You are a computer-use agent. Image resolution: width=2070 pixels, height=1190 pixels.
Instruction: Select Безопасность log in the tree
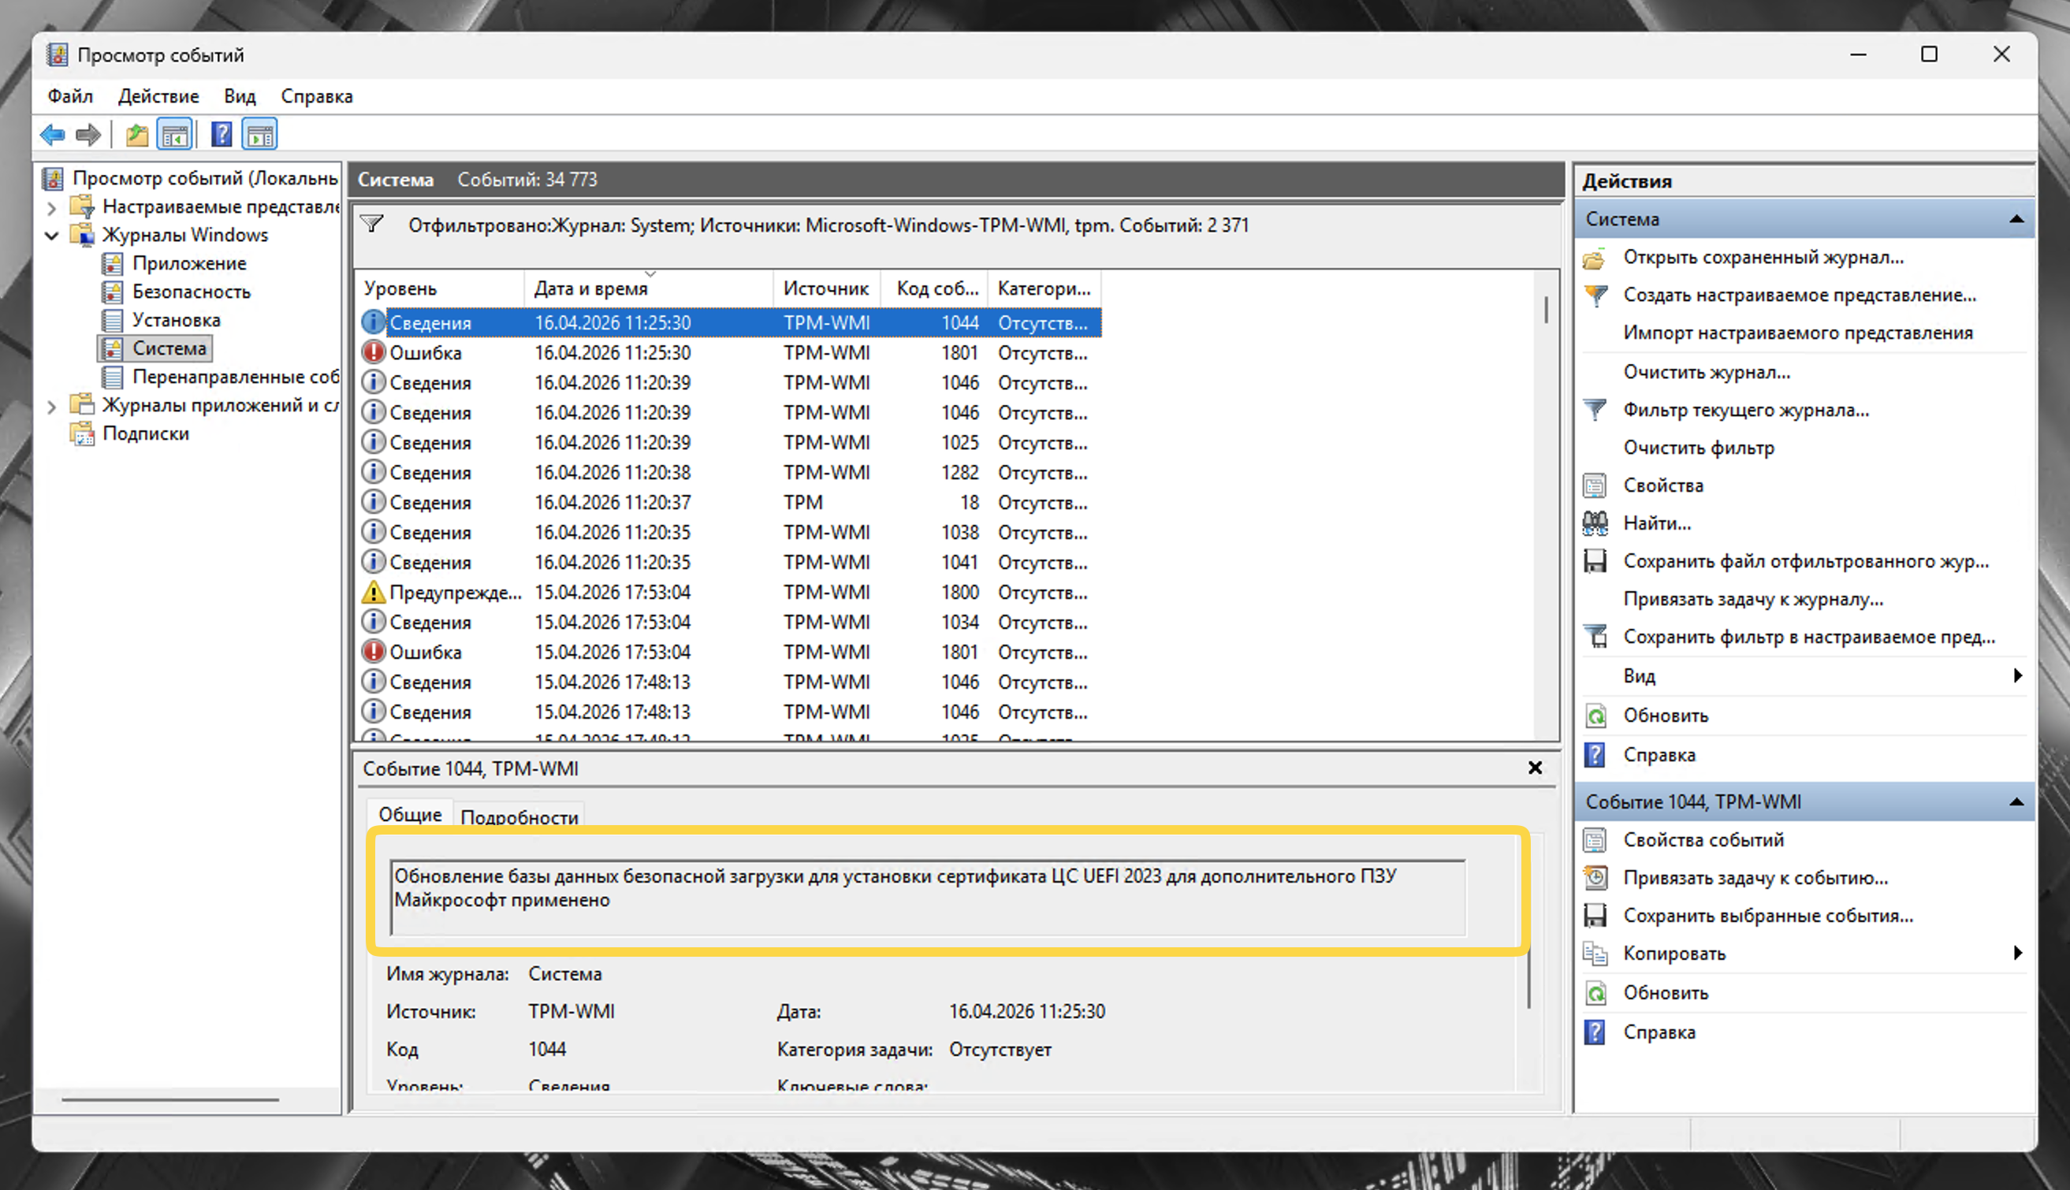coord(192,292)
